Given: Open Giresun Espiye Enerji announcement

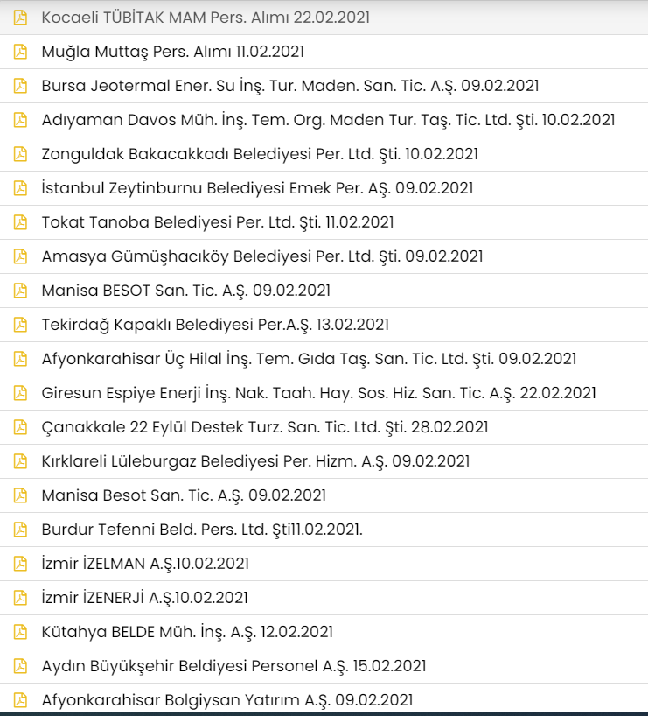Looking at the screenshot, I should (318, 393).
